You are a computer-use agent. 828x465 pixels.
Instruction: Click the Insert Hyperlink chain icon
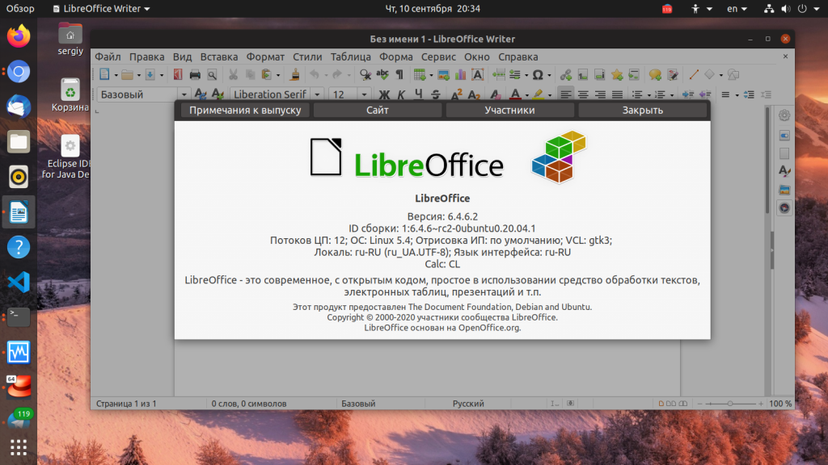[x=566, y=75]
